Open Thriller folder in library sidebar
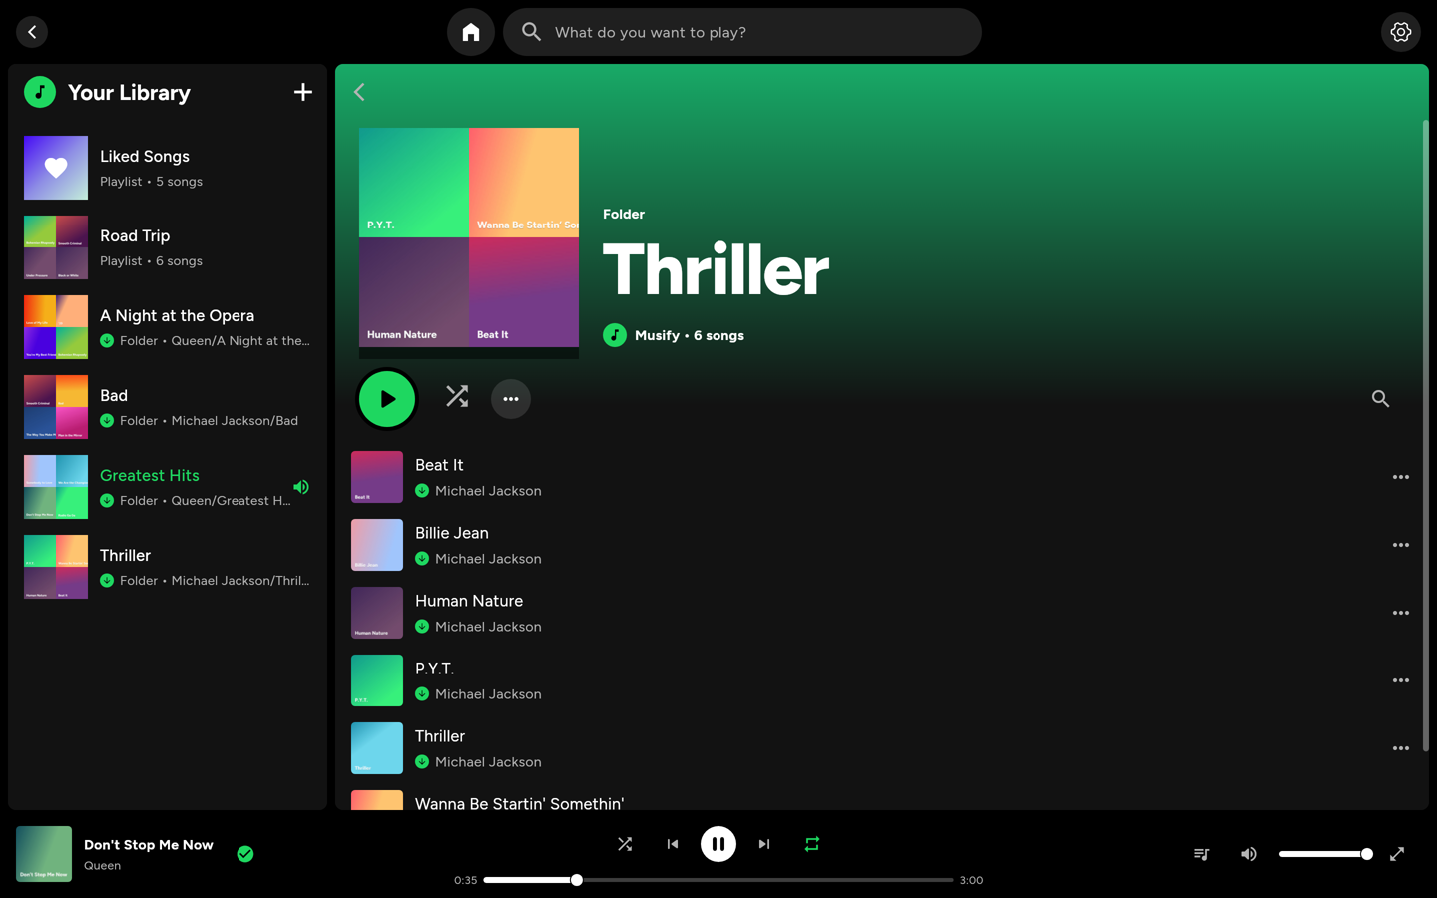Viewport: 1437px width, 898px height. (168, 567)
